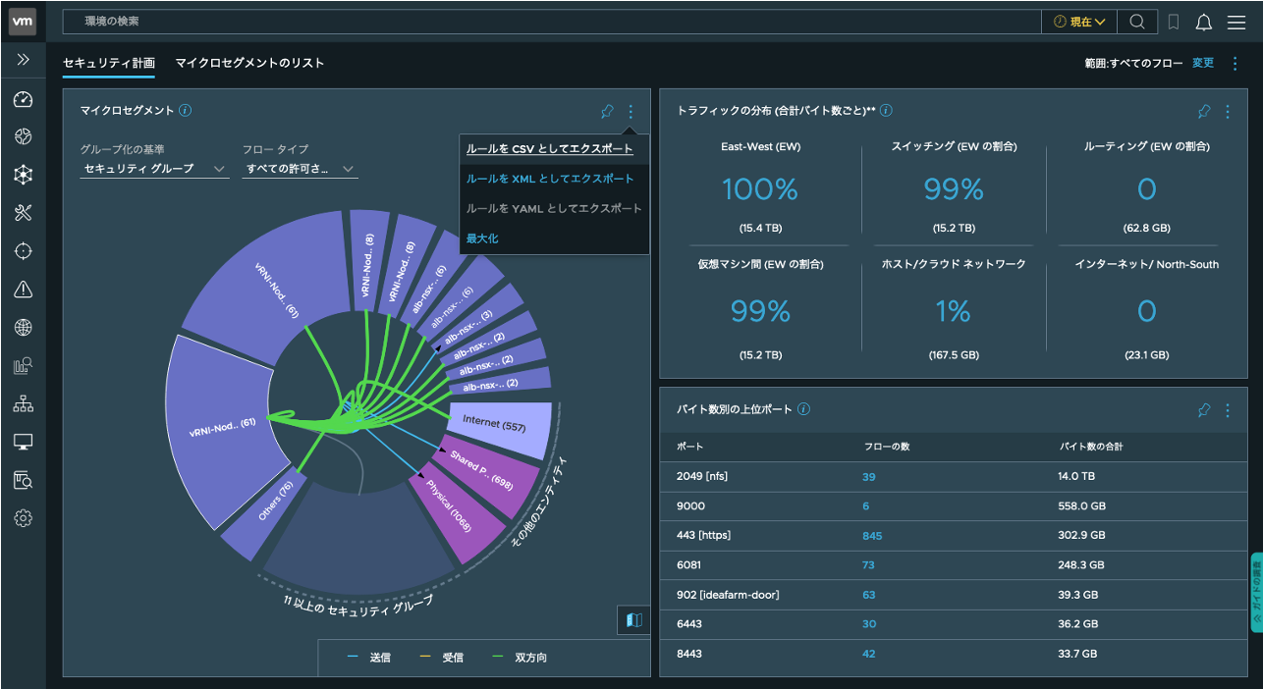Image resolution: width=1263 pixels, height=689 pixels.
Task: Pin the Micro-segment widget
Action: click(607, 112)
